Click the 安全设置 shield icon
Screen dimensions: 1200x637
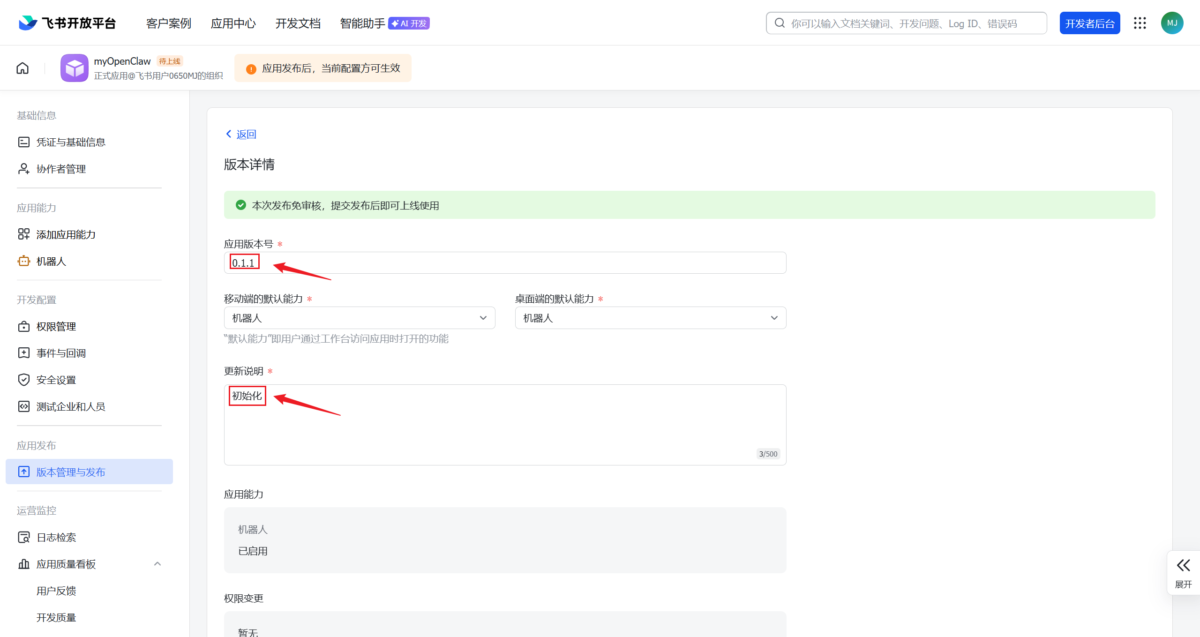click(24, 380)
